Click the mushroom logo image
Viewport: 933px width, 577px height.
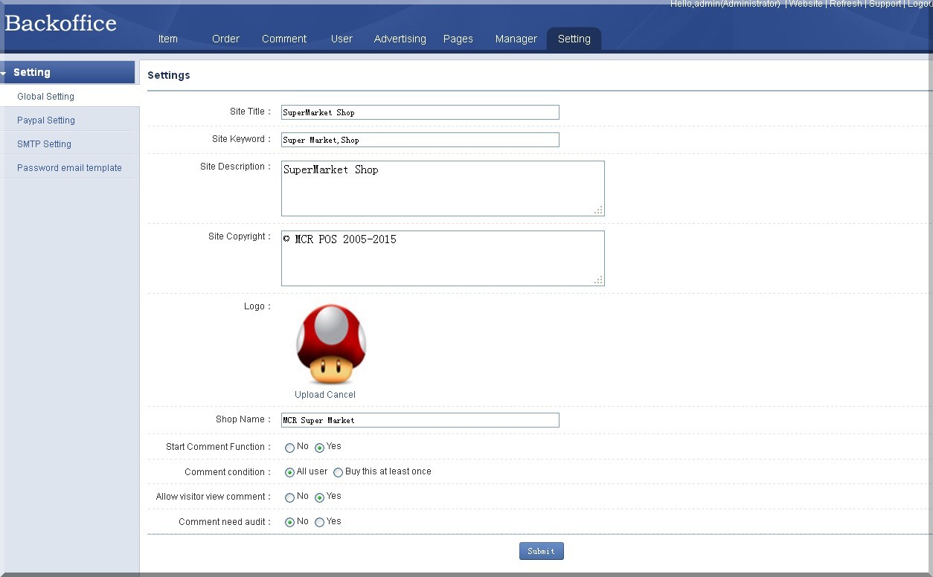point(331,344)
